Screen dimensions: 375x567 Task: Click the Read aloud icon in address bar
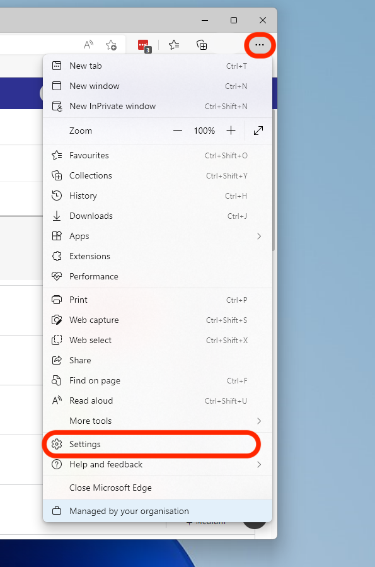[x=88, y=45]
